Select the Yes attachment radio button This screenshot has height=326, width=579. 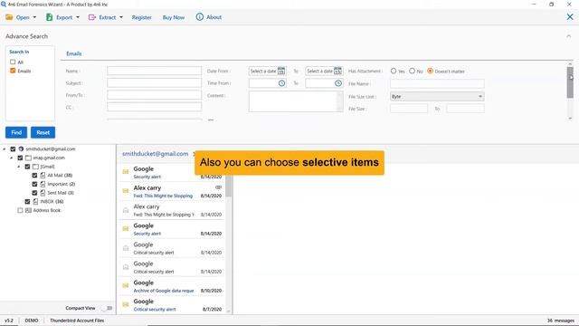pos(394,71)
